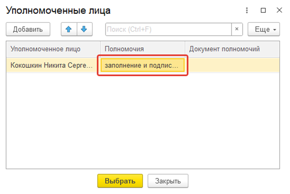Click the Закрыть button
The image size is (290, 194).
(x=168, y=181)
